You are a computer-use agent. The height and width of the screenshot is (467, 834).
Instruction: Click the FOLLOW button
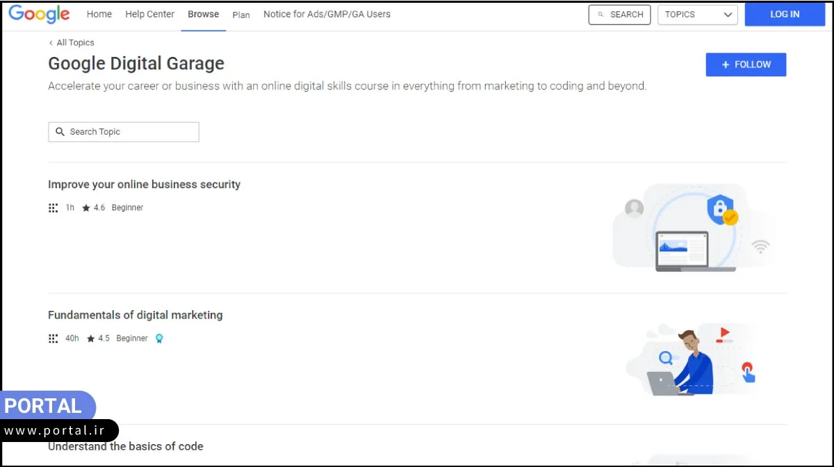(746, 65)
